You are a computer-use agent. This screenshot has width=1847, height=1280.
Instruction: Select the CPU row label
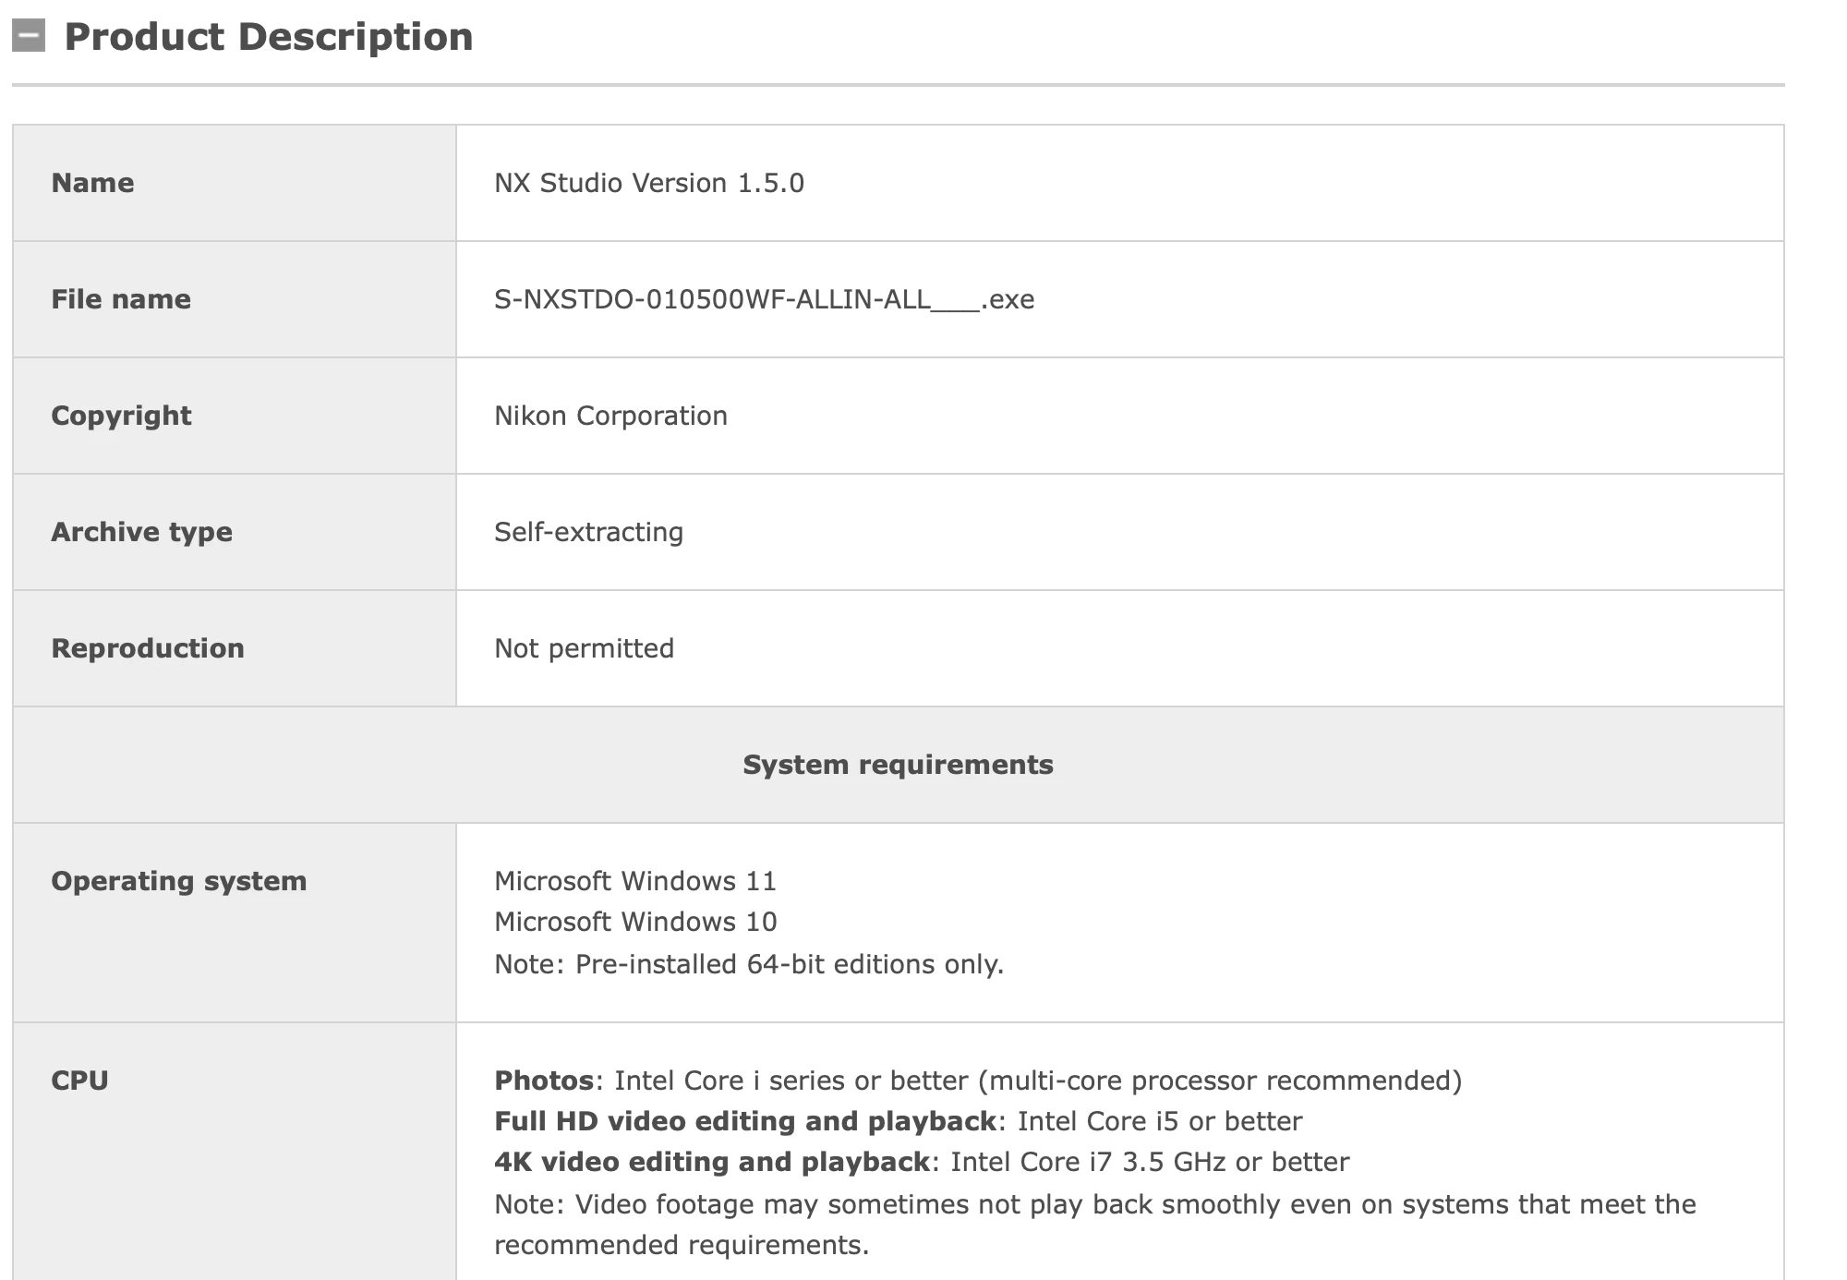[x=79, y=1081]
